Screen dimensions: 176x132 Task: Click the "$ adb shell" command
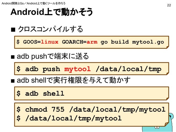(40, 93)
